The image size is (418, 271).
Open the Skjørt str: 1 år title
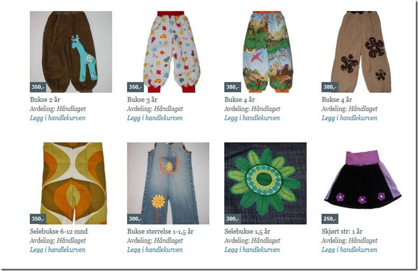pyautogui.click(x=342, y=231)
